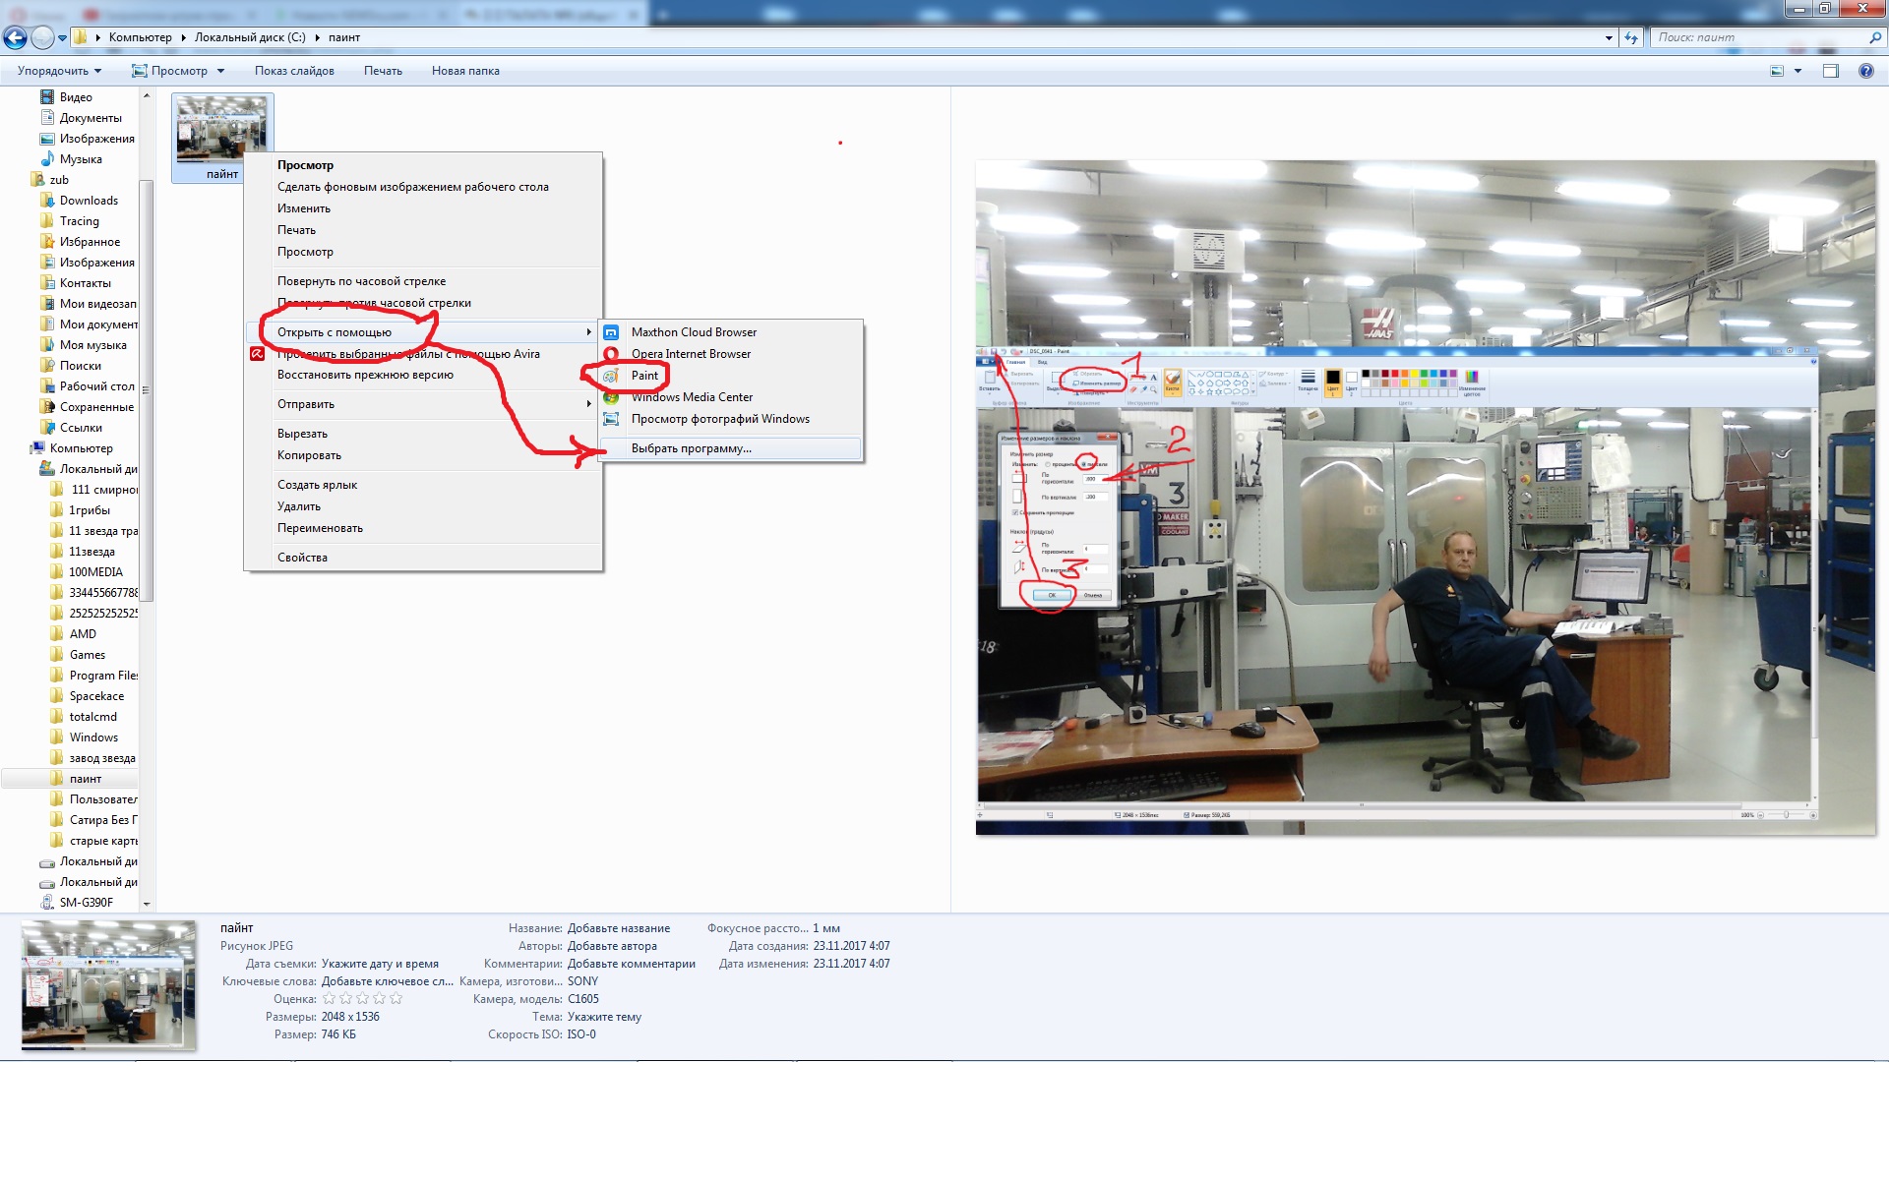Open Maxthon Cloud Browser from submenu
The height and width of the screenshot is (1180, 1889).
694,332
